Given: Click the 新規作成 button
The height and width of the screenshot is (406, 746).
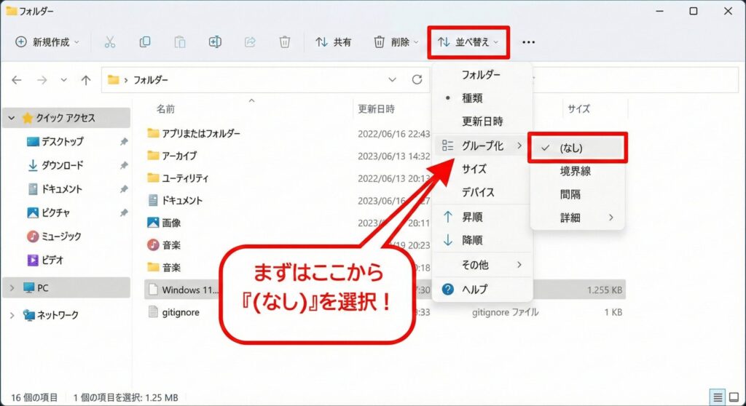Looking at the screenshot, I should [44, 42].
